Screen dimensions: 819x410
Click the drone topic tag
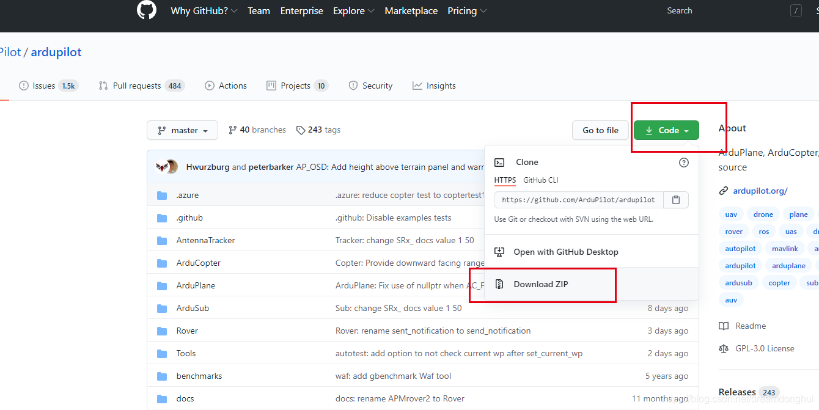point(763,214)
